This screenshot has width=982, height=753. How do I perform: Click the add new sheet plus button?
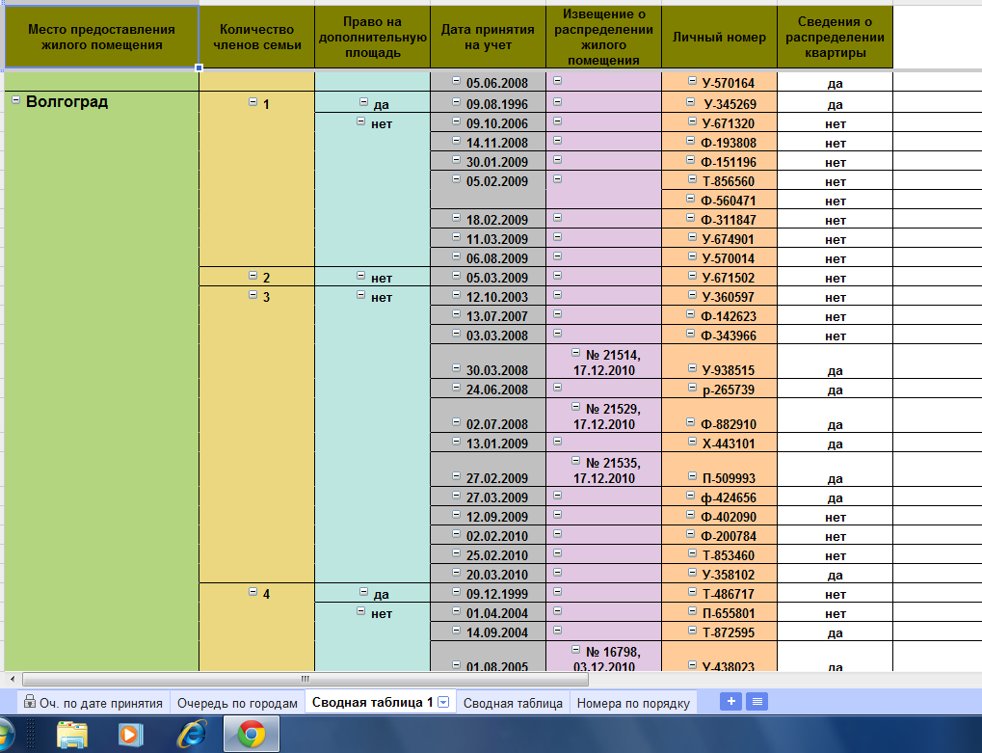coord(732,702)
